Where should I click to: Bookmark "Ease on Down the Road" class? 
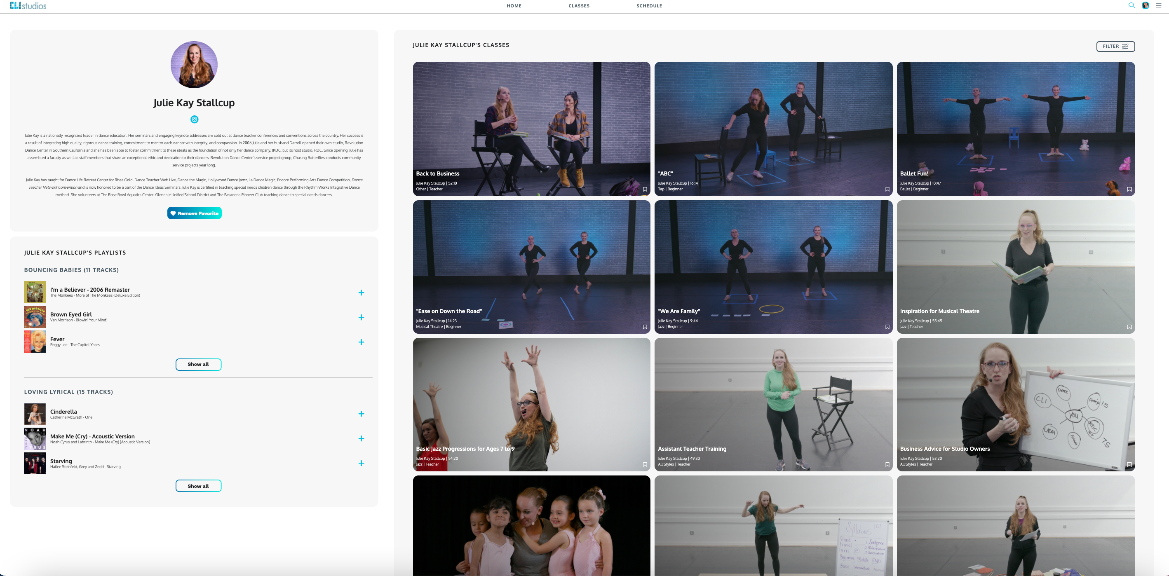pyautogui.click(x=645, y=327)
